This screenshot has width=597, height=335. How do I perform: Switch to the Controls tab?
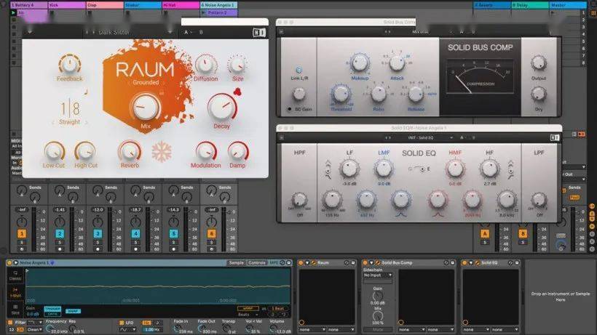pyautogui.click(x=257, y=262)
